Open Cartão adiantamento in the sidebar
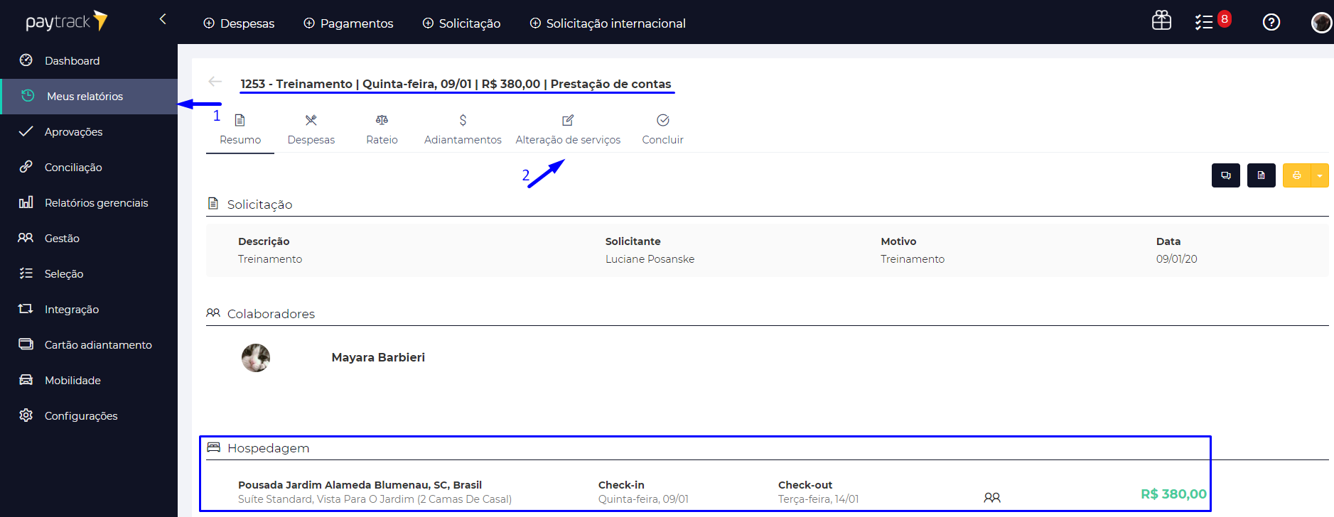Image resolution: width=1334 pixels, height=517 pixels. click(x=89, y=345)
